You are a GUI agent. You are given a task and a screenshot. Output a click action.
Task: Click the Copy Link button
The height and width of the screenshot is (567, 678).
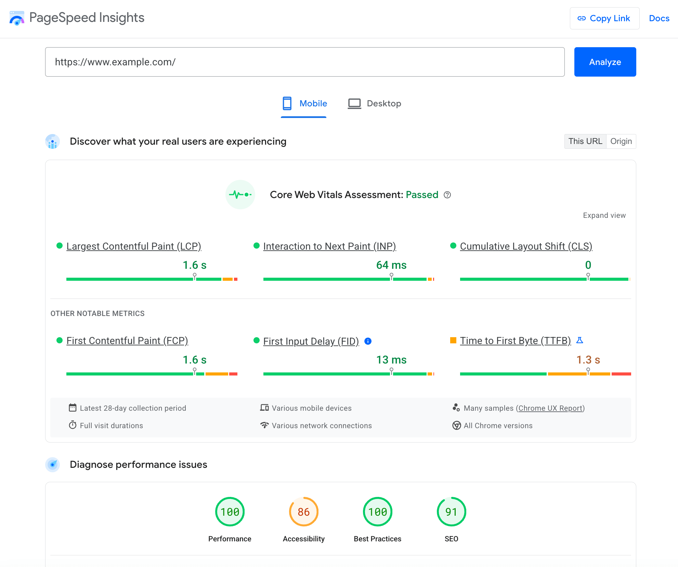tap(603, 18)
